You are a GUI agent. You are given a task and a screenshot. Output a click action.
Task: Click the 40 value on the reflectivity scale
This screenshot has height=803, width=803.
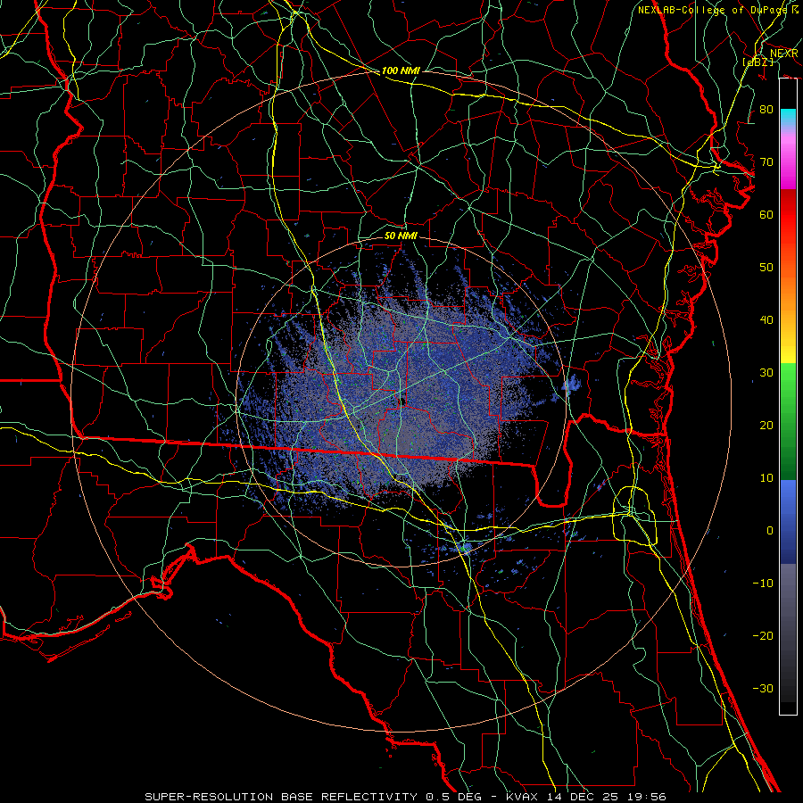[x=766, y=320]
